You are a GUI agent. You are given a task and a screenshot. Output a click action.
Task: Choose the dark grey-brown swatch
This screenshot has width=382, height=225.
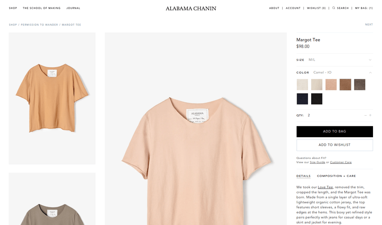click(359, 85)
